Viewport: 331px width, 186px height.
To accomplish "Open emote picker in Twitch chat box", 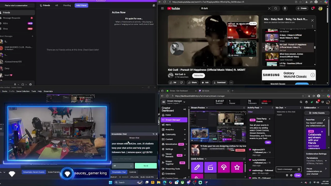I will tap(299, 169).
